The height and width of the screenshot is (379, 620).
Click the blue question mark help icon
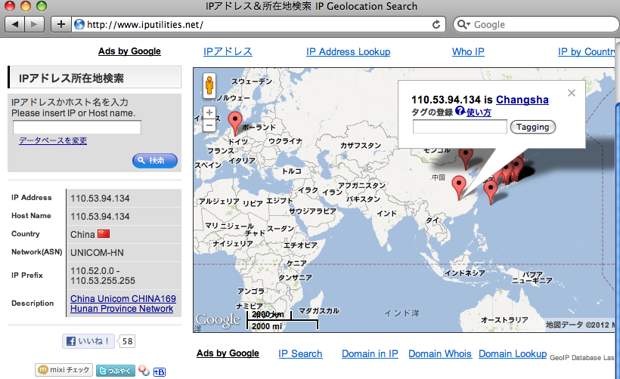point(460,111)
